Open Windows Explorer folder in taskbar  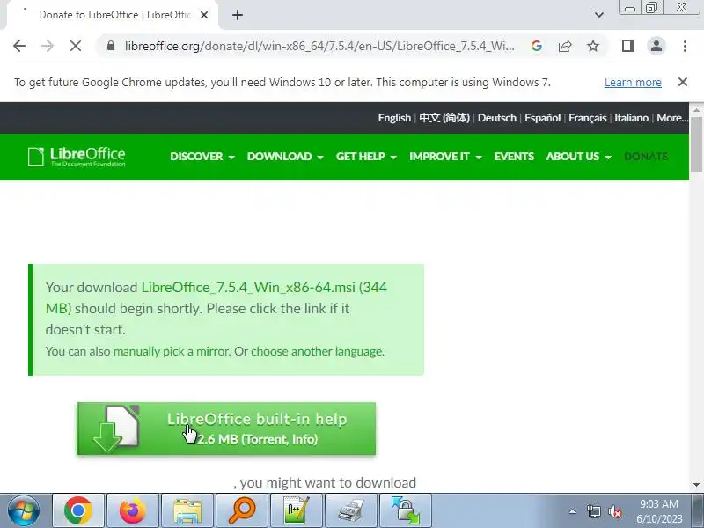click(x=187, y=511)
